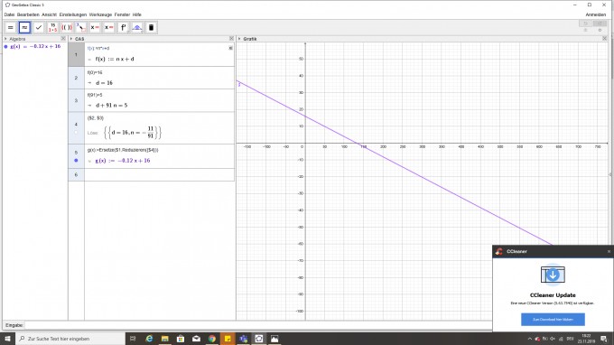Click the d + 91 n = 5 output

[112, 106]
